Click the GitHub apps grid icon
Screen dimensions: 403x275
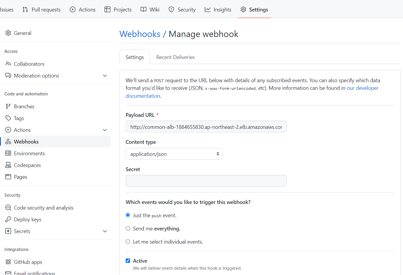[x=8, y=262]
